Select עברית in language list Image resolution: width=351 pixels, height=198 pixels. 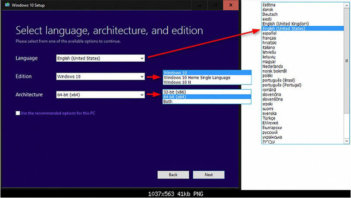point(303,142)
